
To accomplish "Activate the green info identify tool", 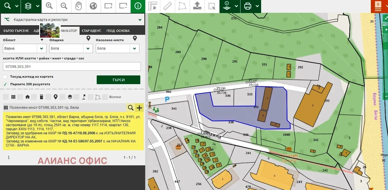I will point(138,6).
